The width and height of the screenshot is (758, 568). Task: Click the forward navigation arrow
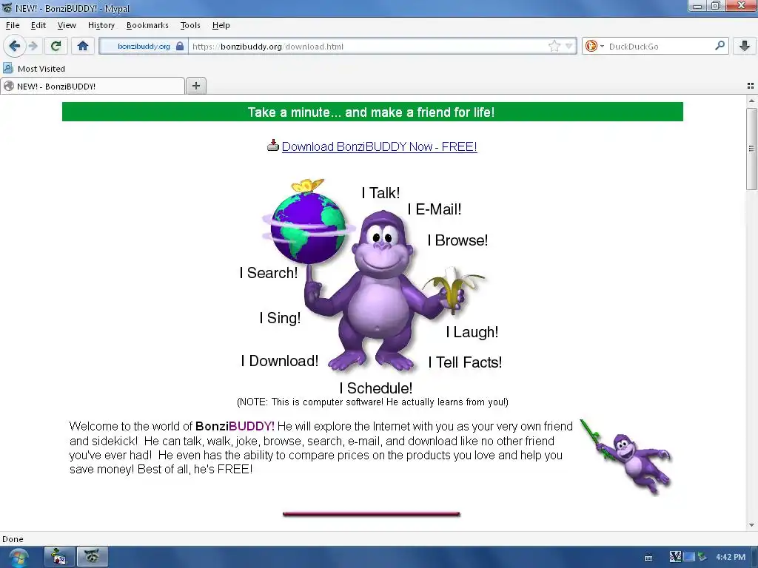[x=33, y=46]
